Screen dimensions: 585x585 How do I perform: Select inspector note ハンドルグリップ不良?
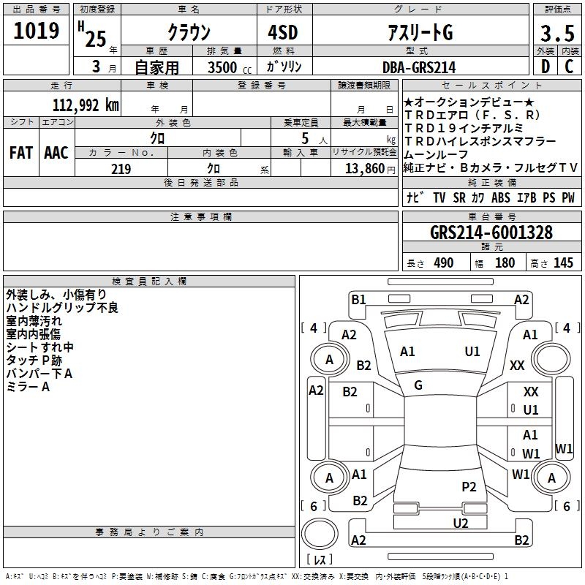tap(62, 308)
